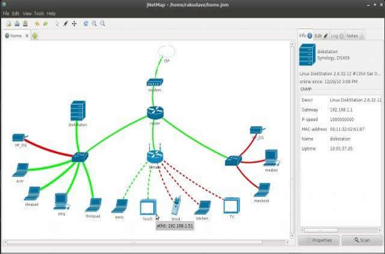Click the zoom out magnifier
Screen dimensions: 385x254
click(103, 23)
